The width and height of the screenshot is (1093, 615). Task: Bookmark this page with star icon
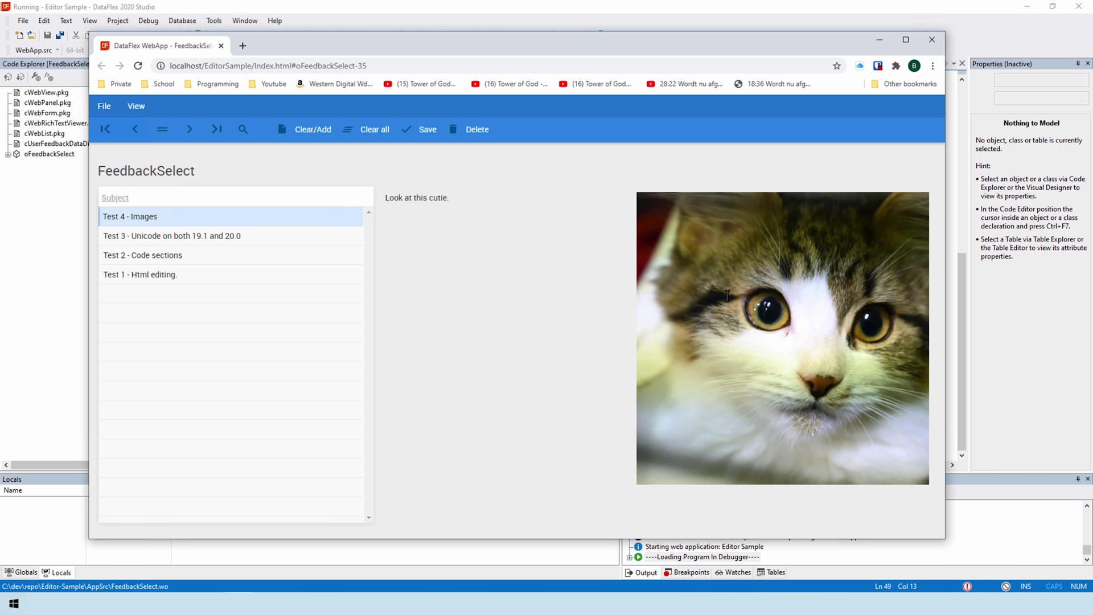tap(837, 66)
